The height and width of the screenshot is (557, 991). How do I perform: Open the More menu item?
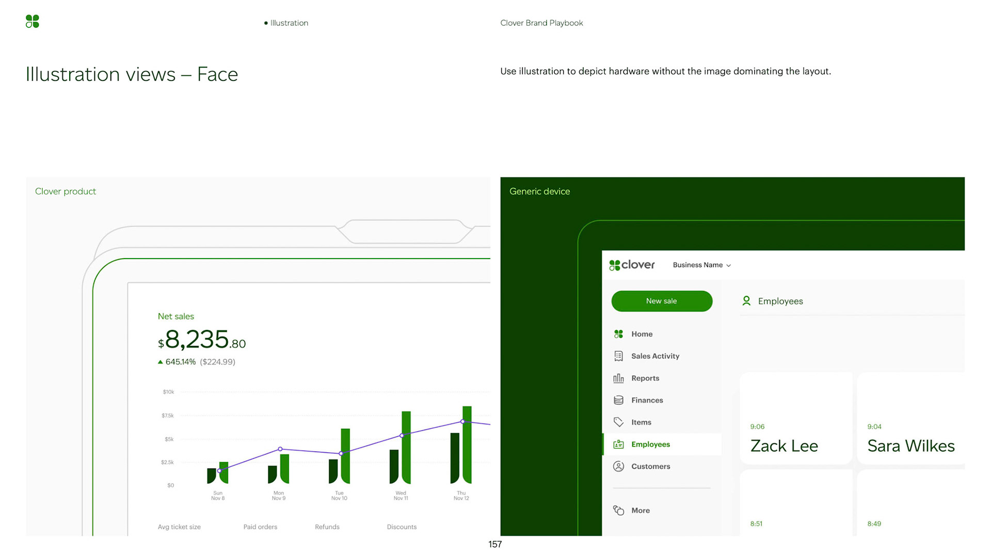point(662,511)
